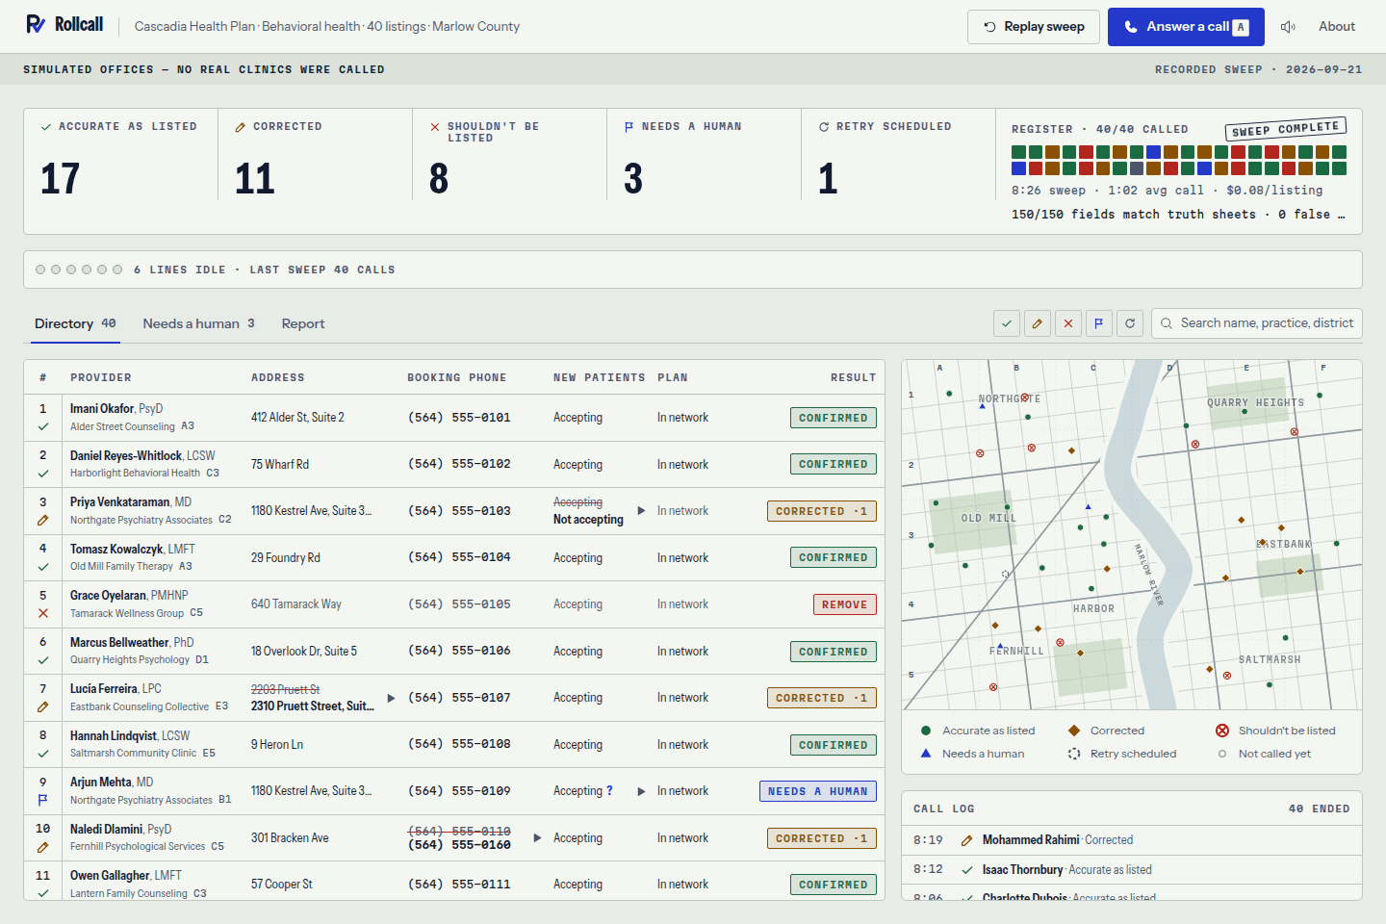Filter directory by shouldn't-be-listed X icon

[x=1068, y=323]
